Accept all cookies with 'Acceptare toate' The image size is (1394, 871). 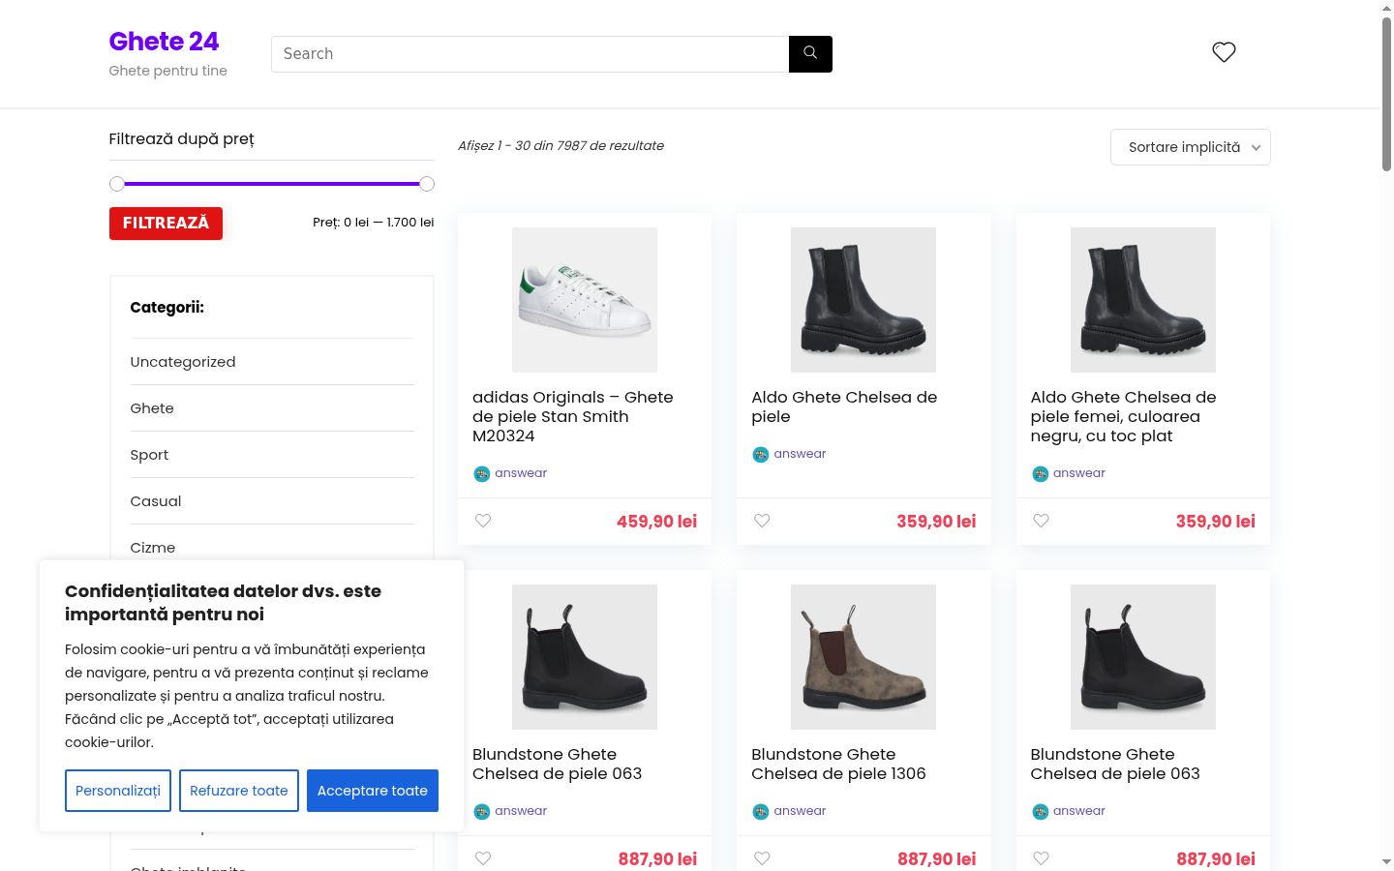pyautogui.click(x=373, y=791)
